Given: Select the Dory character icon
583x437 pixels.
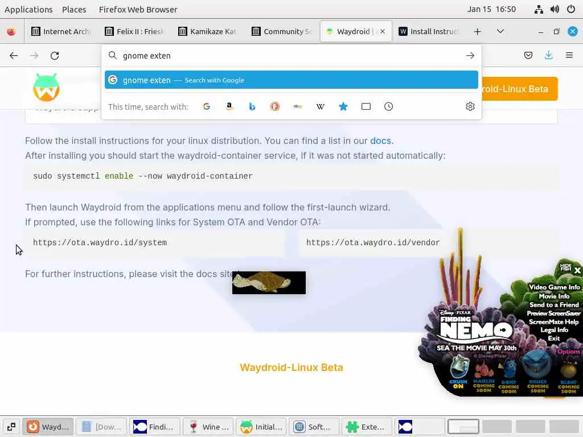Looking at the screenshot, I should tap(508, 377).
